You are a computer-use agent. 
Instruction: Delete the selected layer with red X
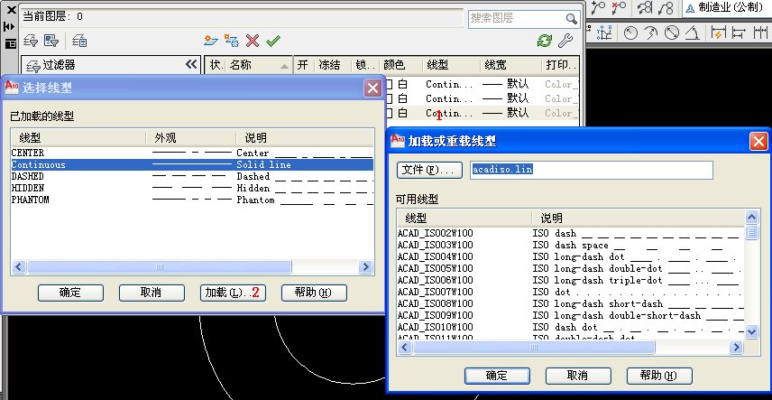(253, 41)
